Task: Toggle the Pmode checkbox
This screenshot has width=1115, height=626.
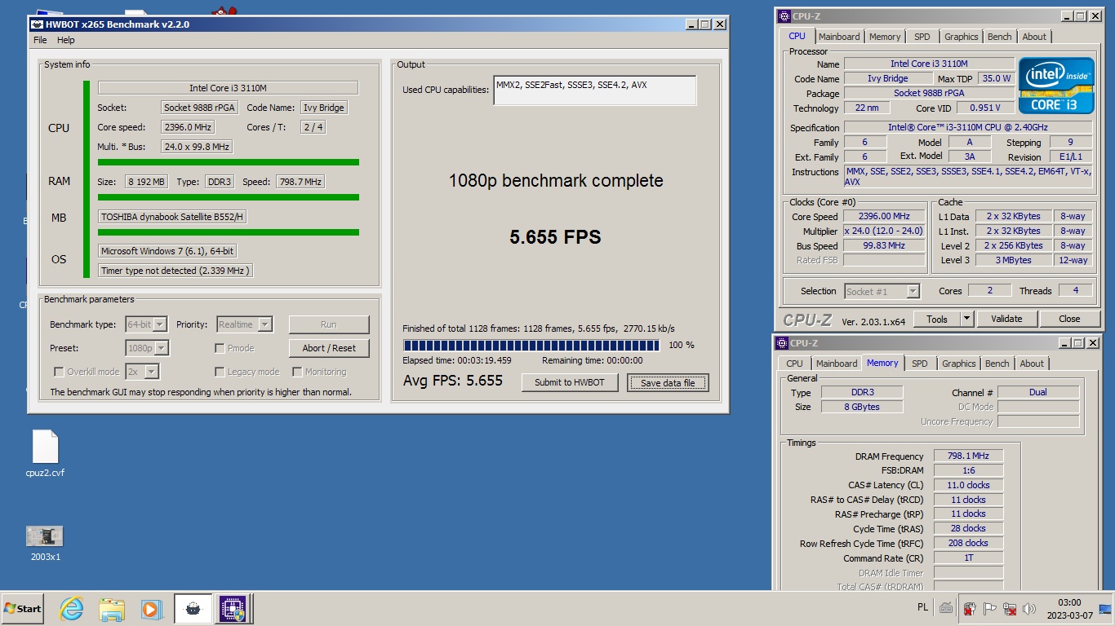Action: click(220, 348)
